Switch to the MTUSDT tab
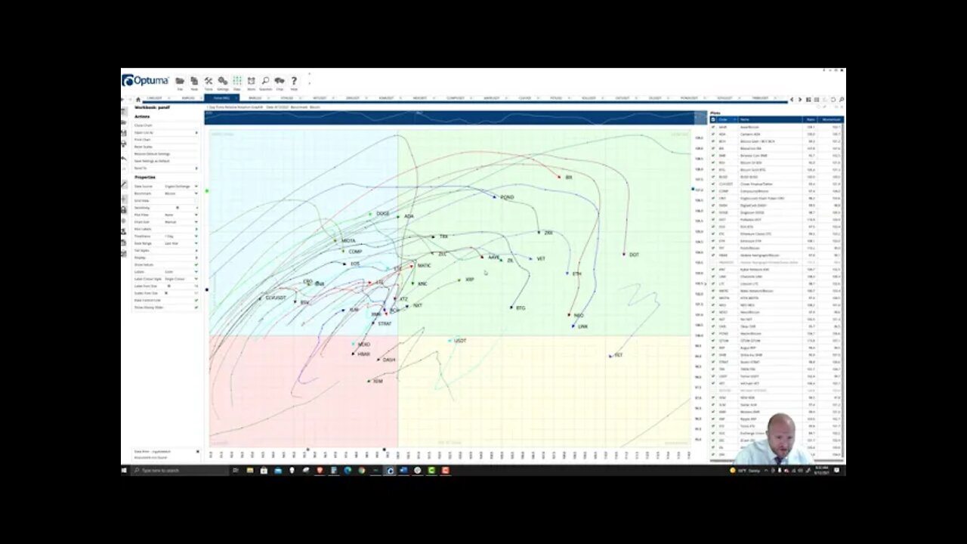The height and width of the screenshot is (544, 967). [x=320, y=98]
